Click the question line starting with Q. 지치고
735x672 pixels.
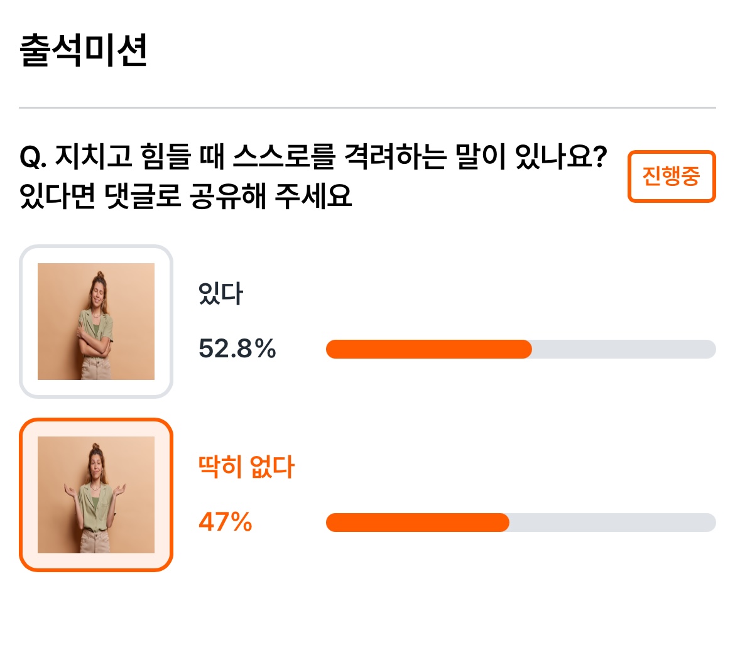[313, 156]
